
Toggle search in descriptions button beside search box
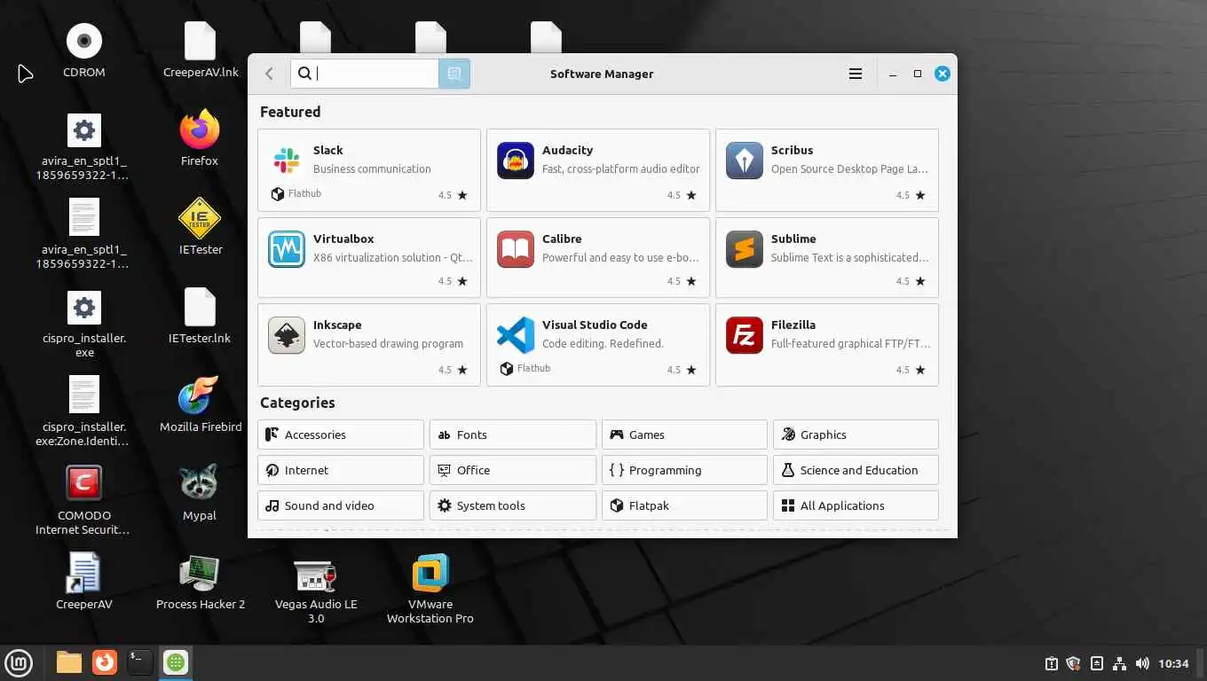tap(454, 74)
